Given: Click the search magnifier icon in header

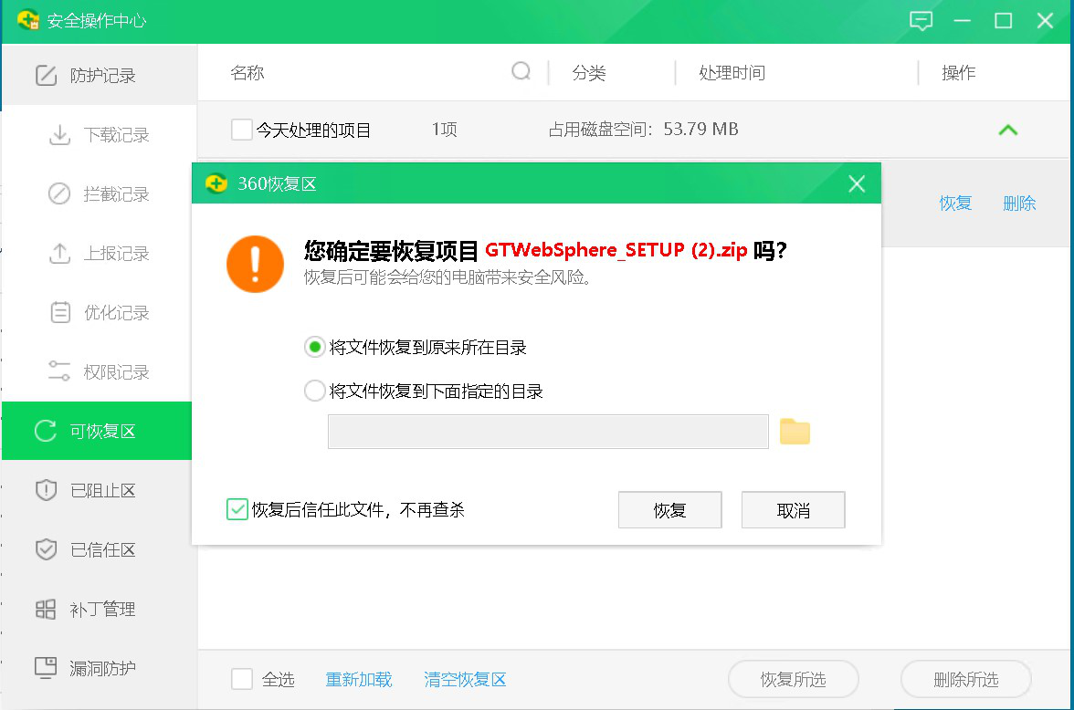Looking at the screenshot, I should [521, 71].
